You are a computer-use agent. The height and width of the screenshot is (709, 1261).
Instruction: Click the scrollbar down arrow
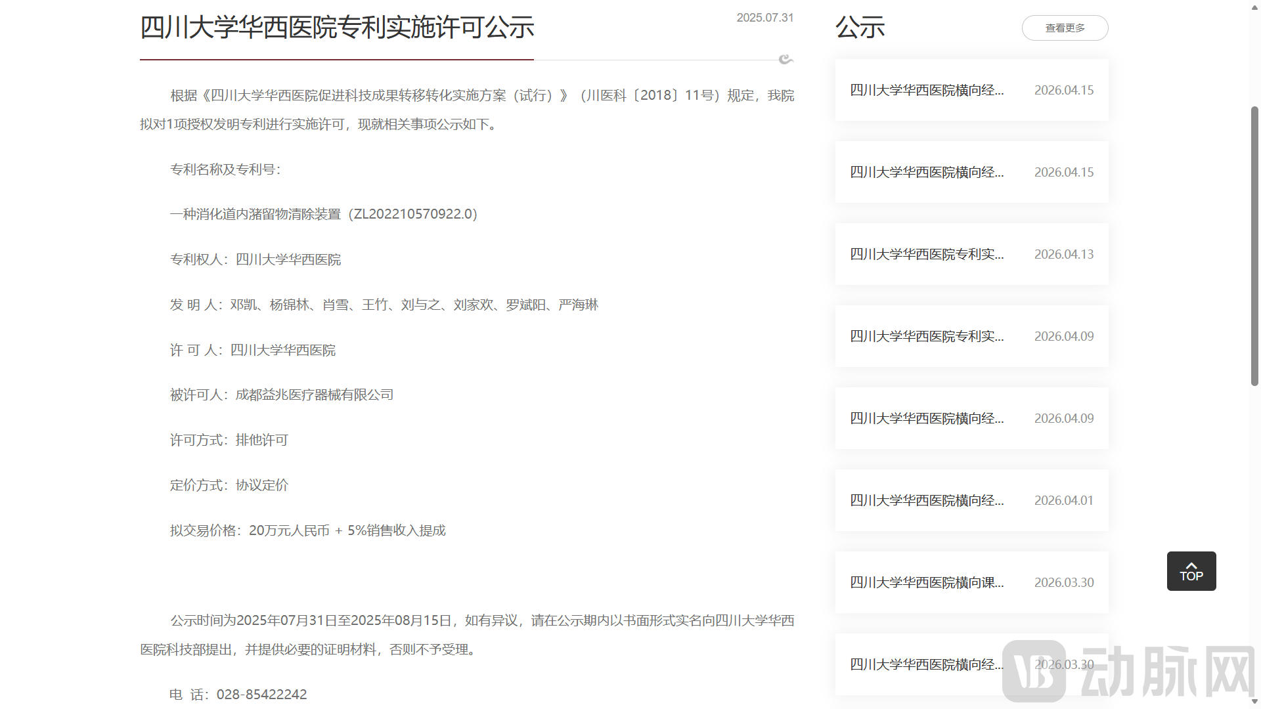(x=1254, y=702)
